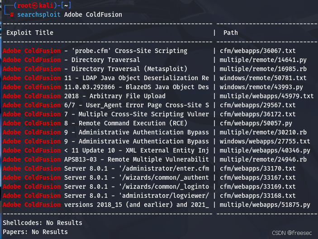Click the 'Exploit Title' column header
318x239 pixels.
click(30, 33)
